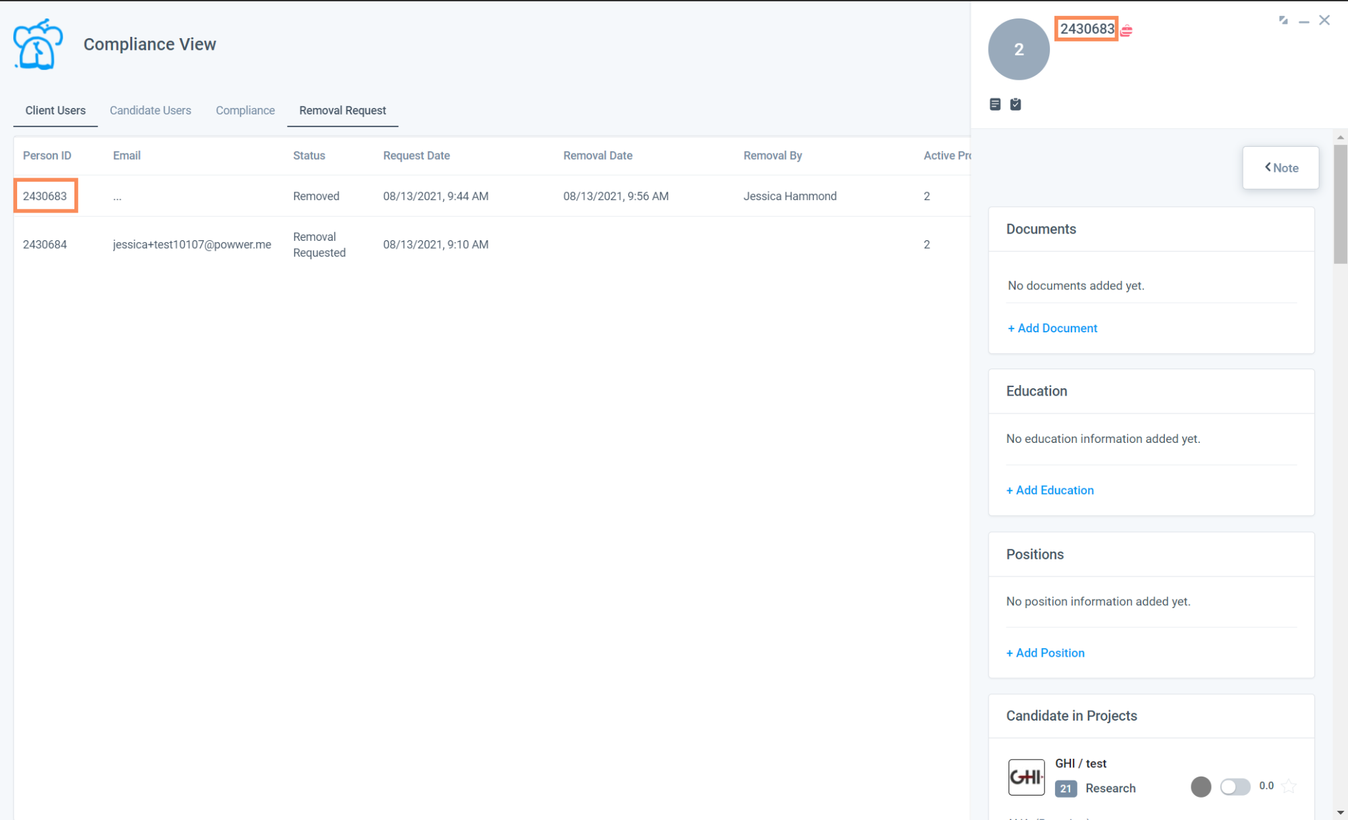Image resolution: width=1348 pixels, height=820 pixels.
Task: Click the gray avatar circle labeled 2
Action: point(1018,49)
